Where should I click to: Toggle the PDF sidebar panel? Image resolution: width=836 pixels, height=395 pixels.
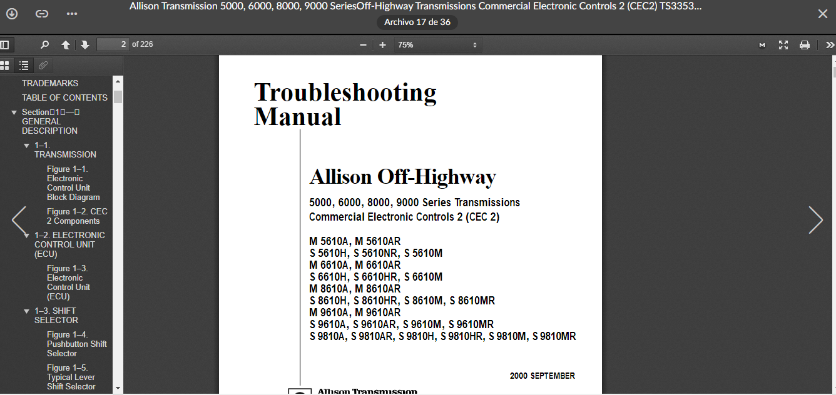pyautogui.click(x=5, y=45)
